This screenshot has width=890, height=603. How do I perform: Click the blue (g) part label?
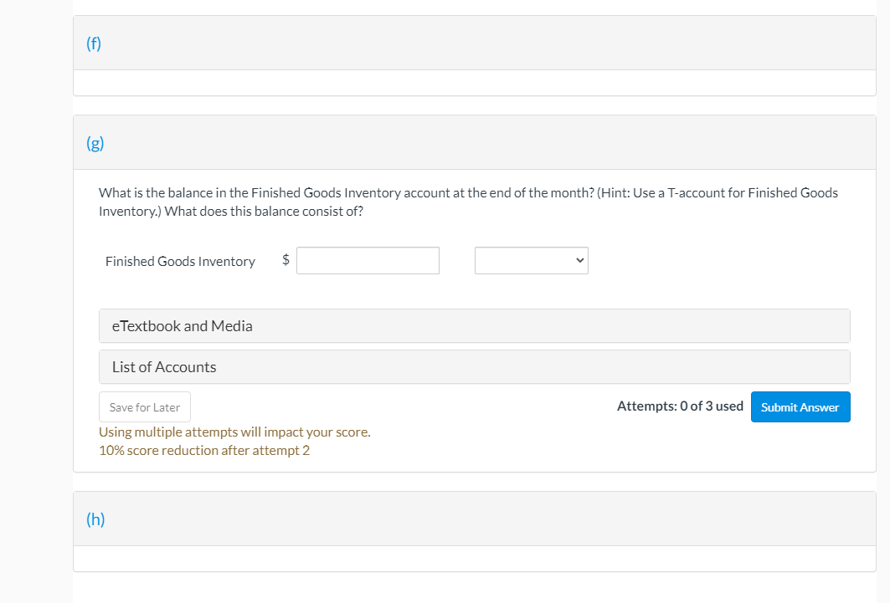pyautogui.click(x=95, y=143)
